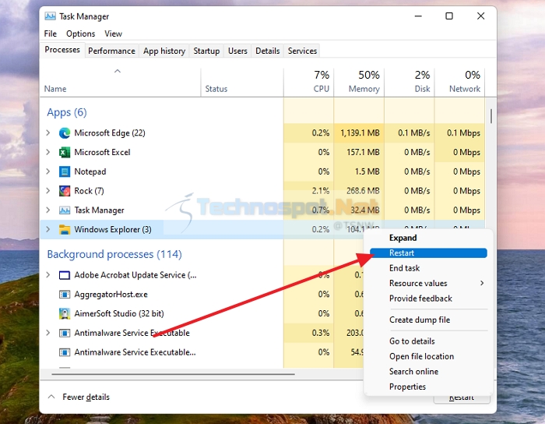Collapse view with Fewer details chevron
The width and height of the screenshot is (545, 424).
coord(51,397)
